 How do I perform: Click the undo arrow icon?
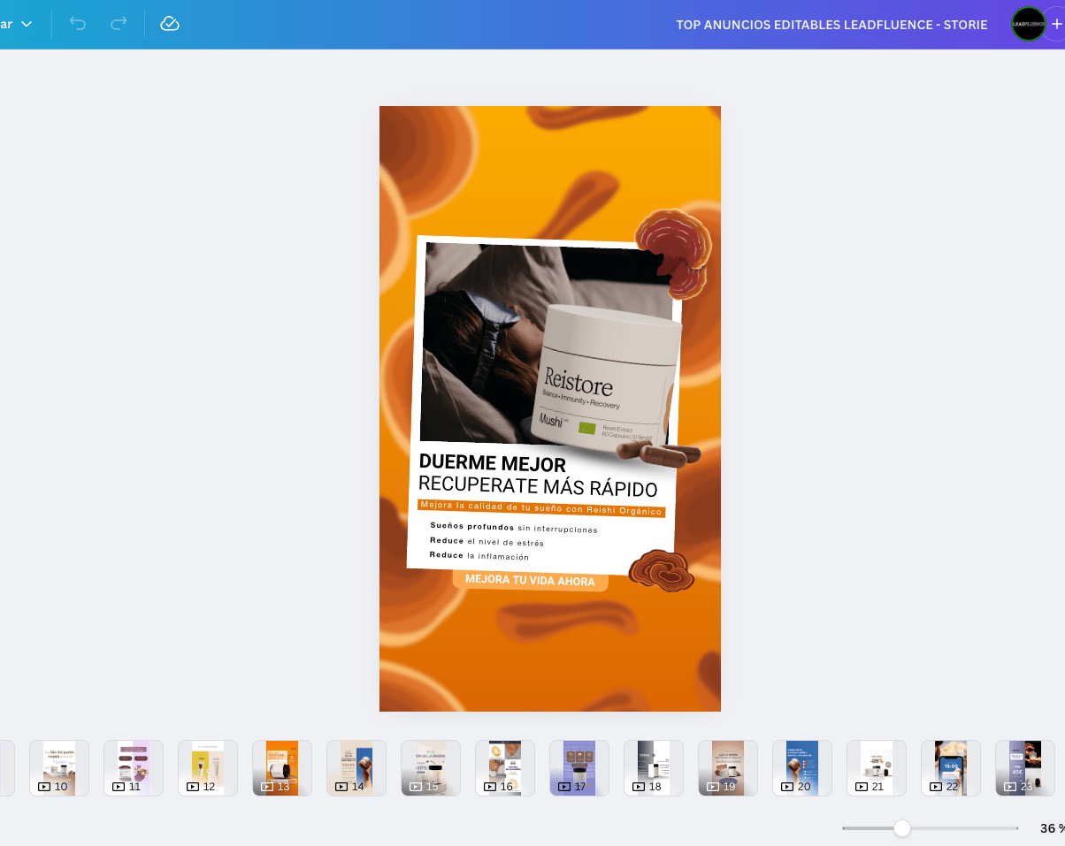click(78, 24)
